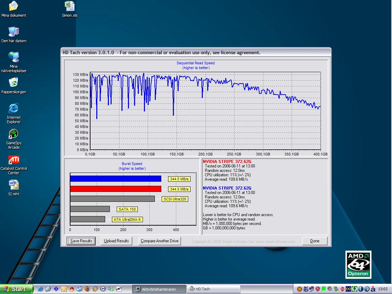Click the Done button in HD Tach
392x294 pixels.
(x=315, y=241)
